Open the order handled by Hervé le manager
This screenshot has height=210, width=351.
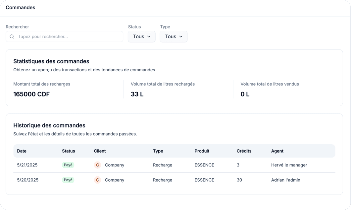(x=289, y=165)
